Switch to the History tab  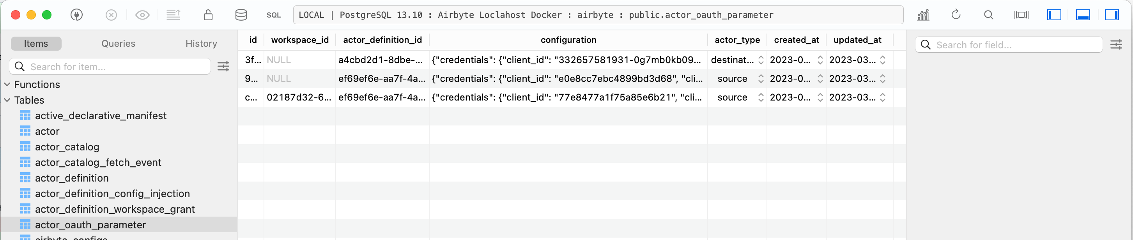tap(201, 43)
